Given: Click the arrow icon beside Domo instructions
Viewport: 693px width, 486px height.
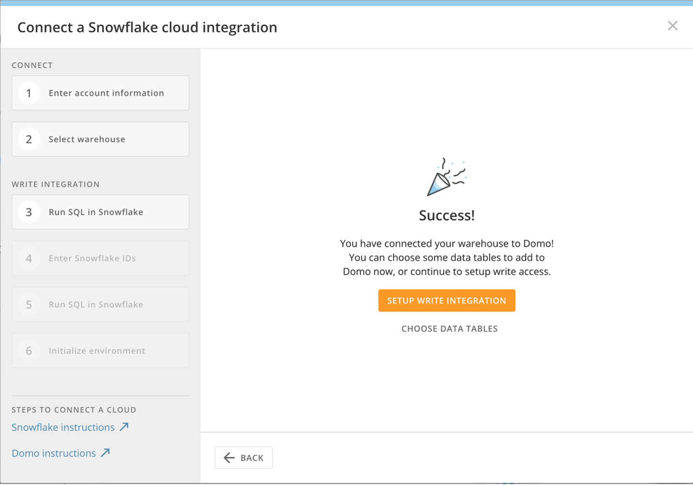Looking at the screenshot, I should coord(105,453).
